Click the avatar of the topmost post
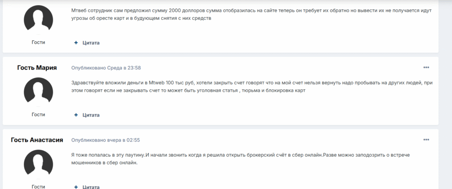The image size is (452, 189). pos(38,20)
